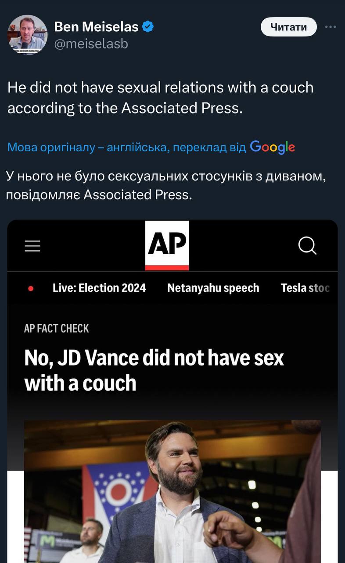Open the @meiselasb handle link

pos(91,44)
